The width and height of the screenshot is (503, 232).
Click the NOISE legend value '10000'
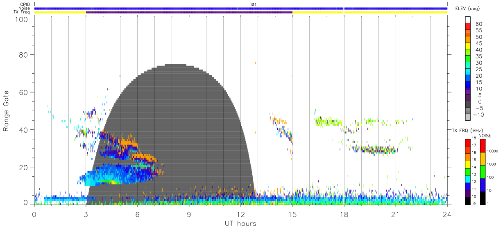pos(493,151)
